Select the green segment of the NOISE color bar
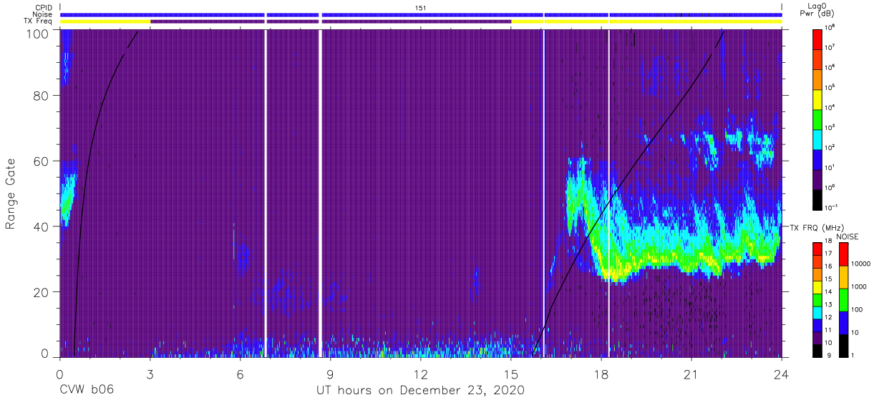This screenshot has width=879, height=405. (x=843, y=299)
